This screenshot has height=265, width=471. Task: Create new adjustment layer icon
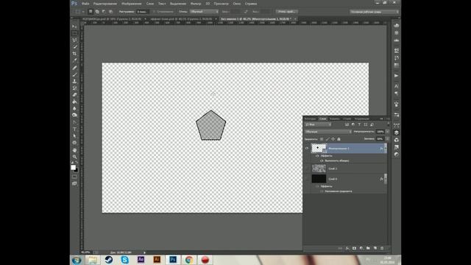tap(361, 248)
